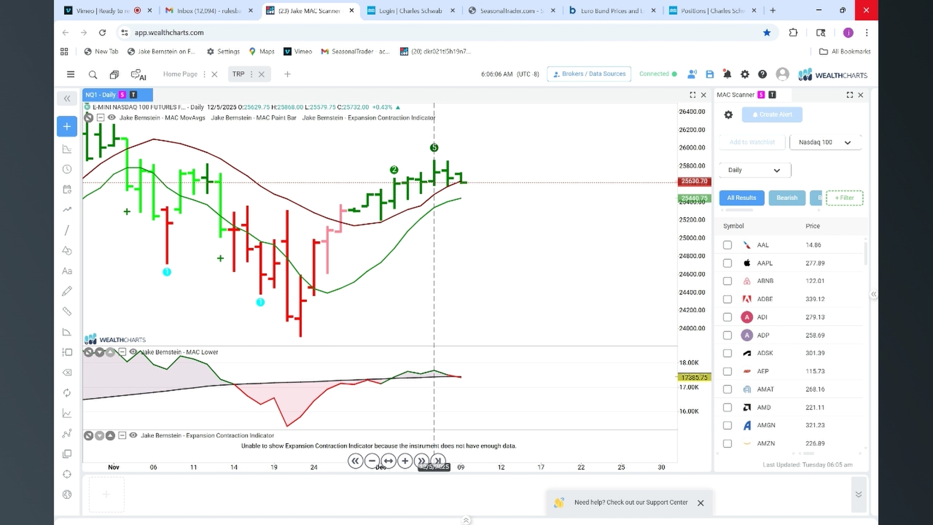Screen dimensions: 933x525
Task: Toggle visibility eye for MAC MovAvgs indicator
Action: 112,118
